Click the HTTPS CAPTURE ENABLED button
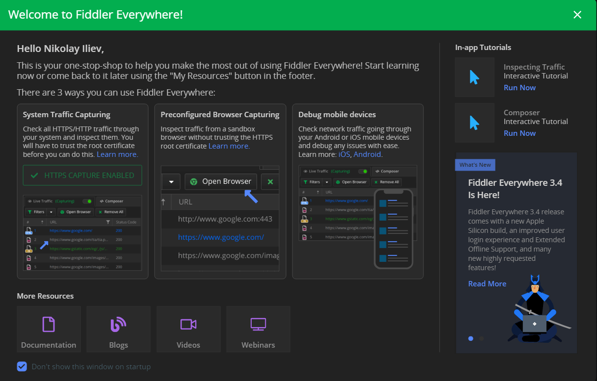This screenshot has height=381, width=597. (x=82, y=175)
